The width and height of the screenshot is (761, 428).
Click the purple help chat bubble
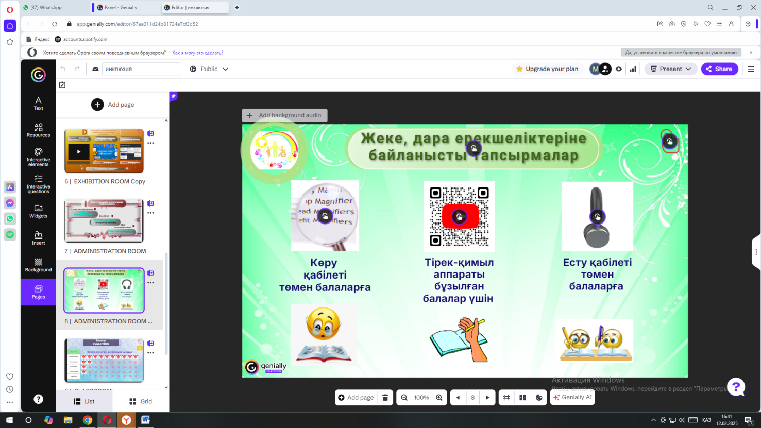[736, 386]
